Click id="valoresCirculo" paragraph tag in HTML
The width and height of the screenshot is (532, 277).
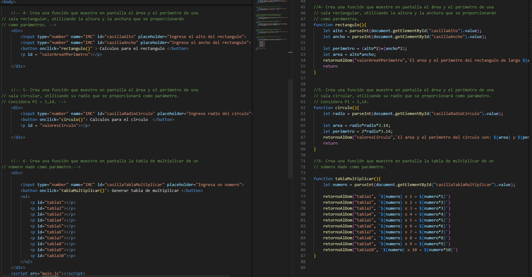pos(55,126)
